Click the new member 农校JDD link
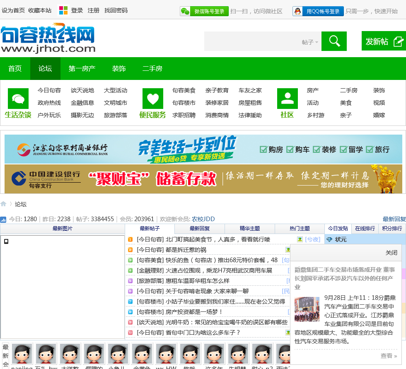This screenshot has height=369, width=406. (x=203, y=219)
